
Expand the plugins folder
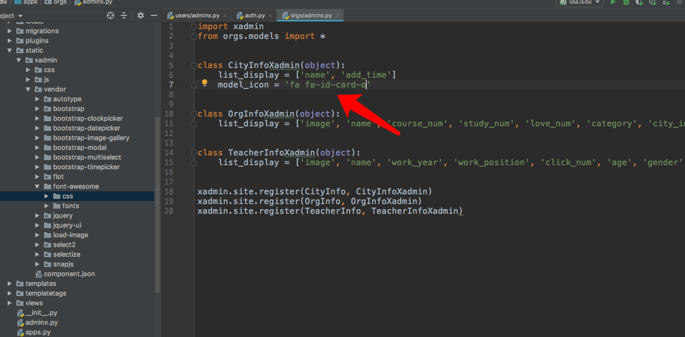coord(9,41)
